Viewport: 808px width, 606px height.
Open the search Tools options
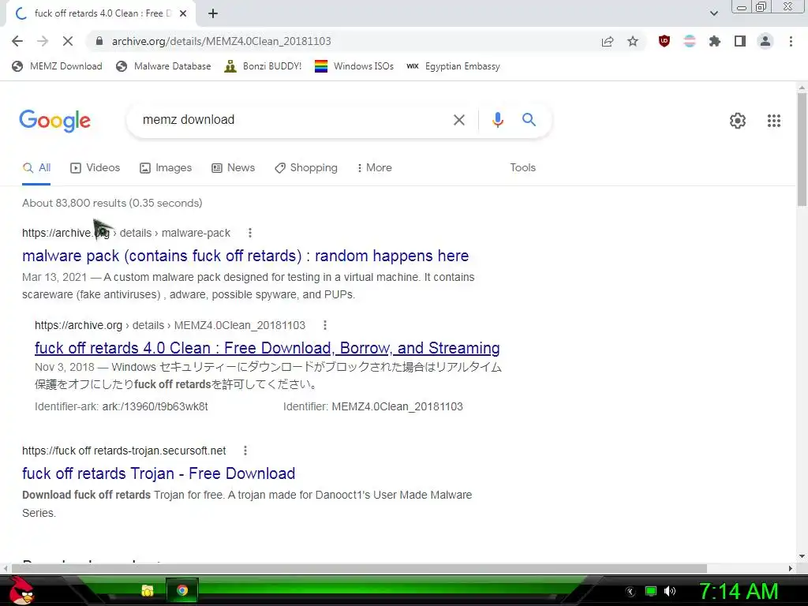click(x=522, y=168)
